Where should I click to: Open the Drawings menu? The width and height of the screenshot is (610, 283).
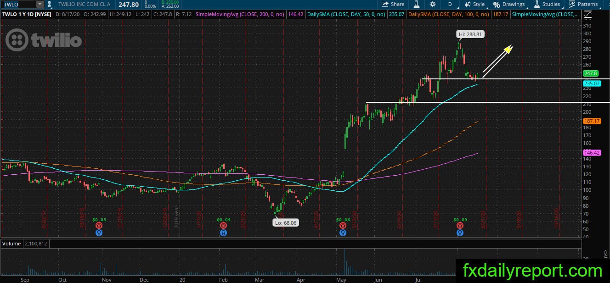(509, 4)
